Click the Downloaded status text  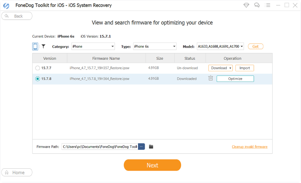[x=187, y=79]
